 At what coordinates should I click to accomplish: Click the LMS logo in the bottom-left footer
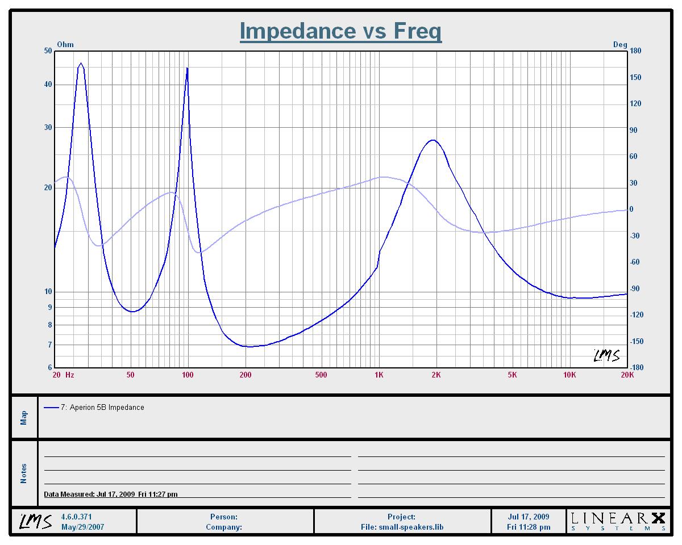pos(36,521)
